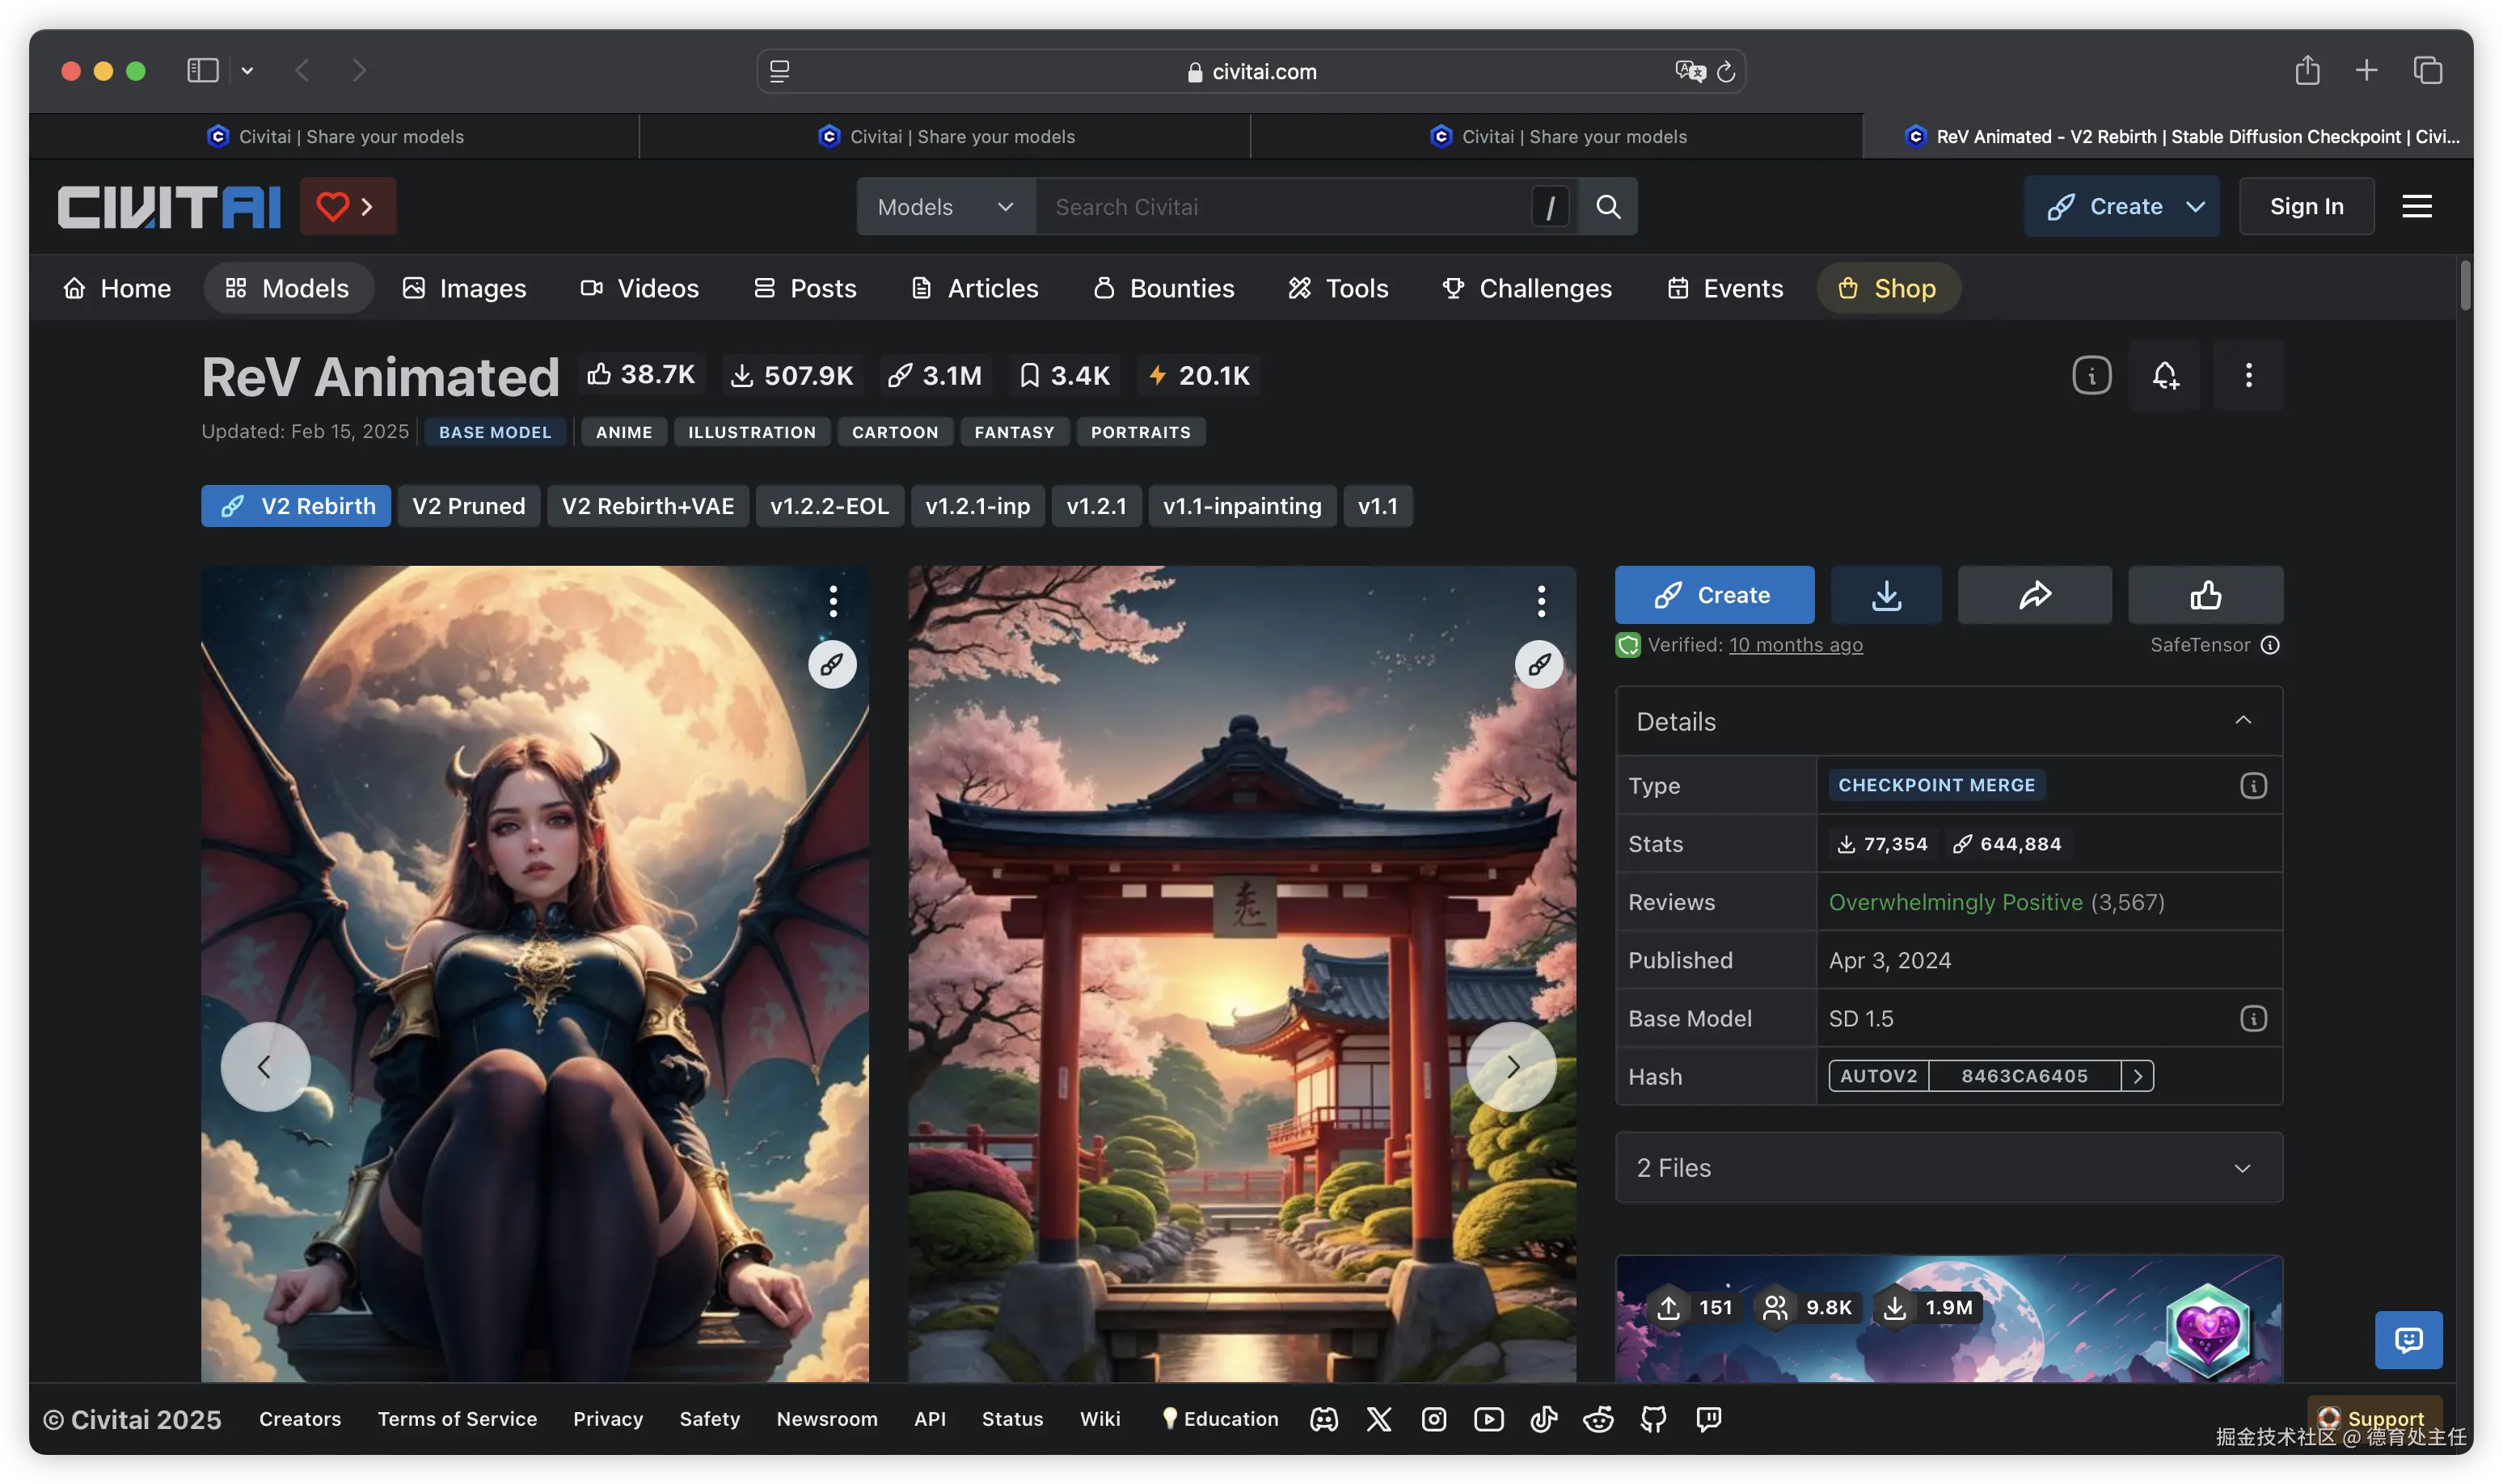Open the Discord link in footer
Screen dimensions: 2503x1484
pos(1324,1418)
